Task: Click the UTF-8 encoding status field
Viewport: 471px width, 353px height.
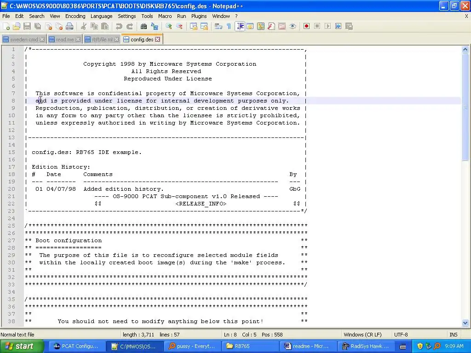Action: tap(401, 335)
